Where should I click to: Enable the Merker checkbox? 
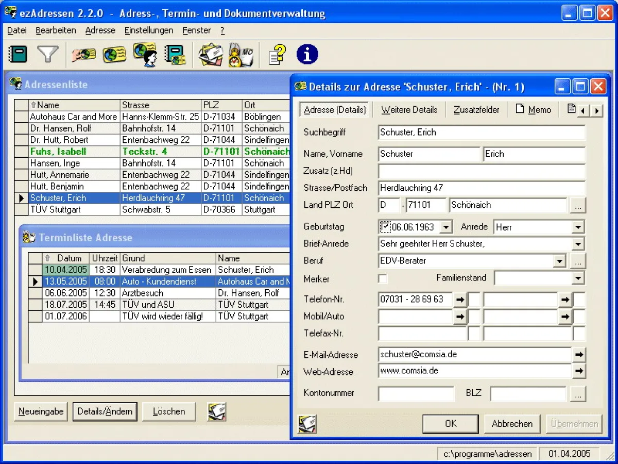[383, 279]
